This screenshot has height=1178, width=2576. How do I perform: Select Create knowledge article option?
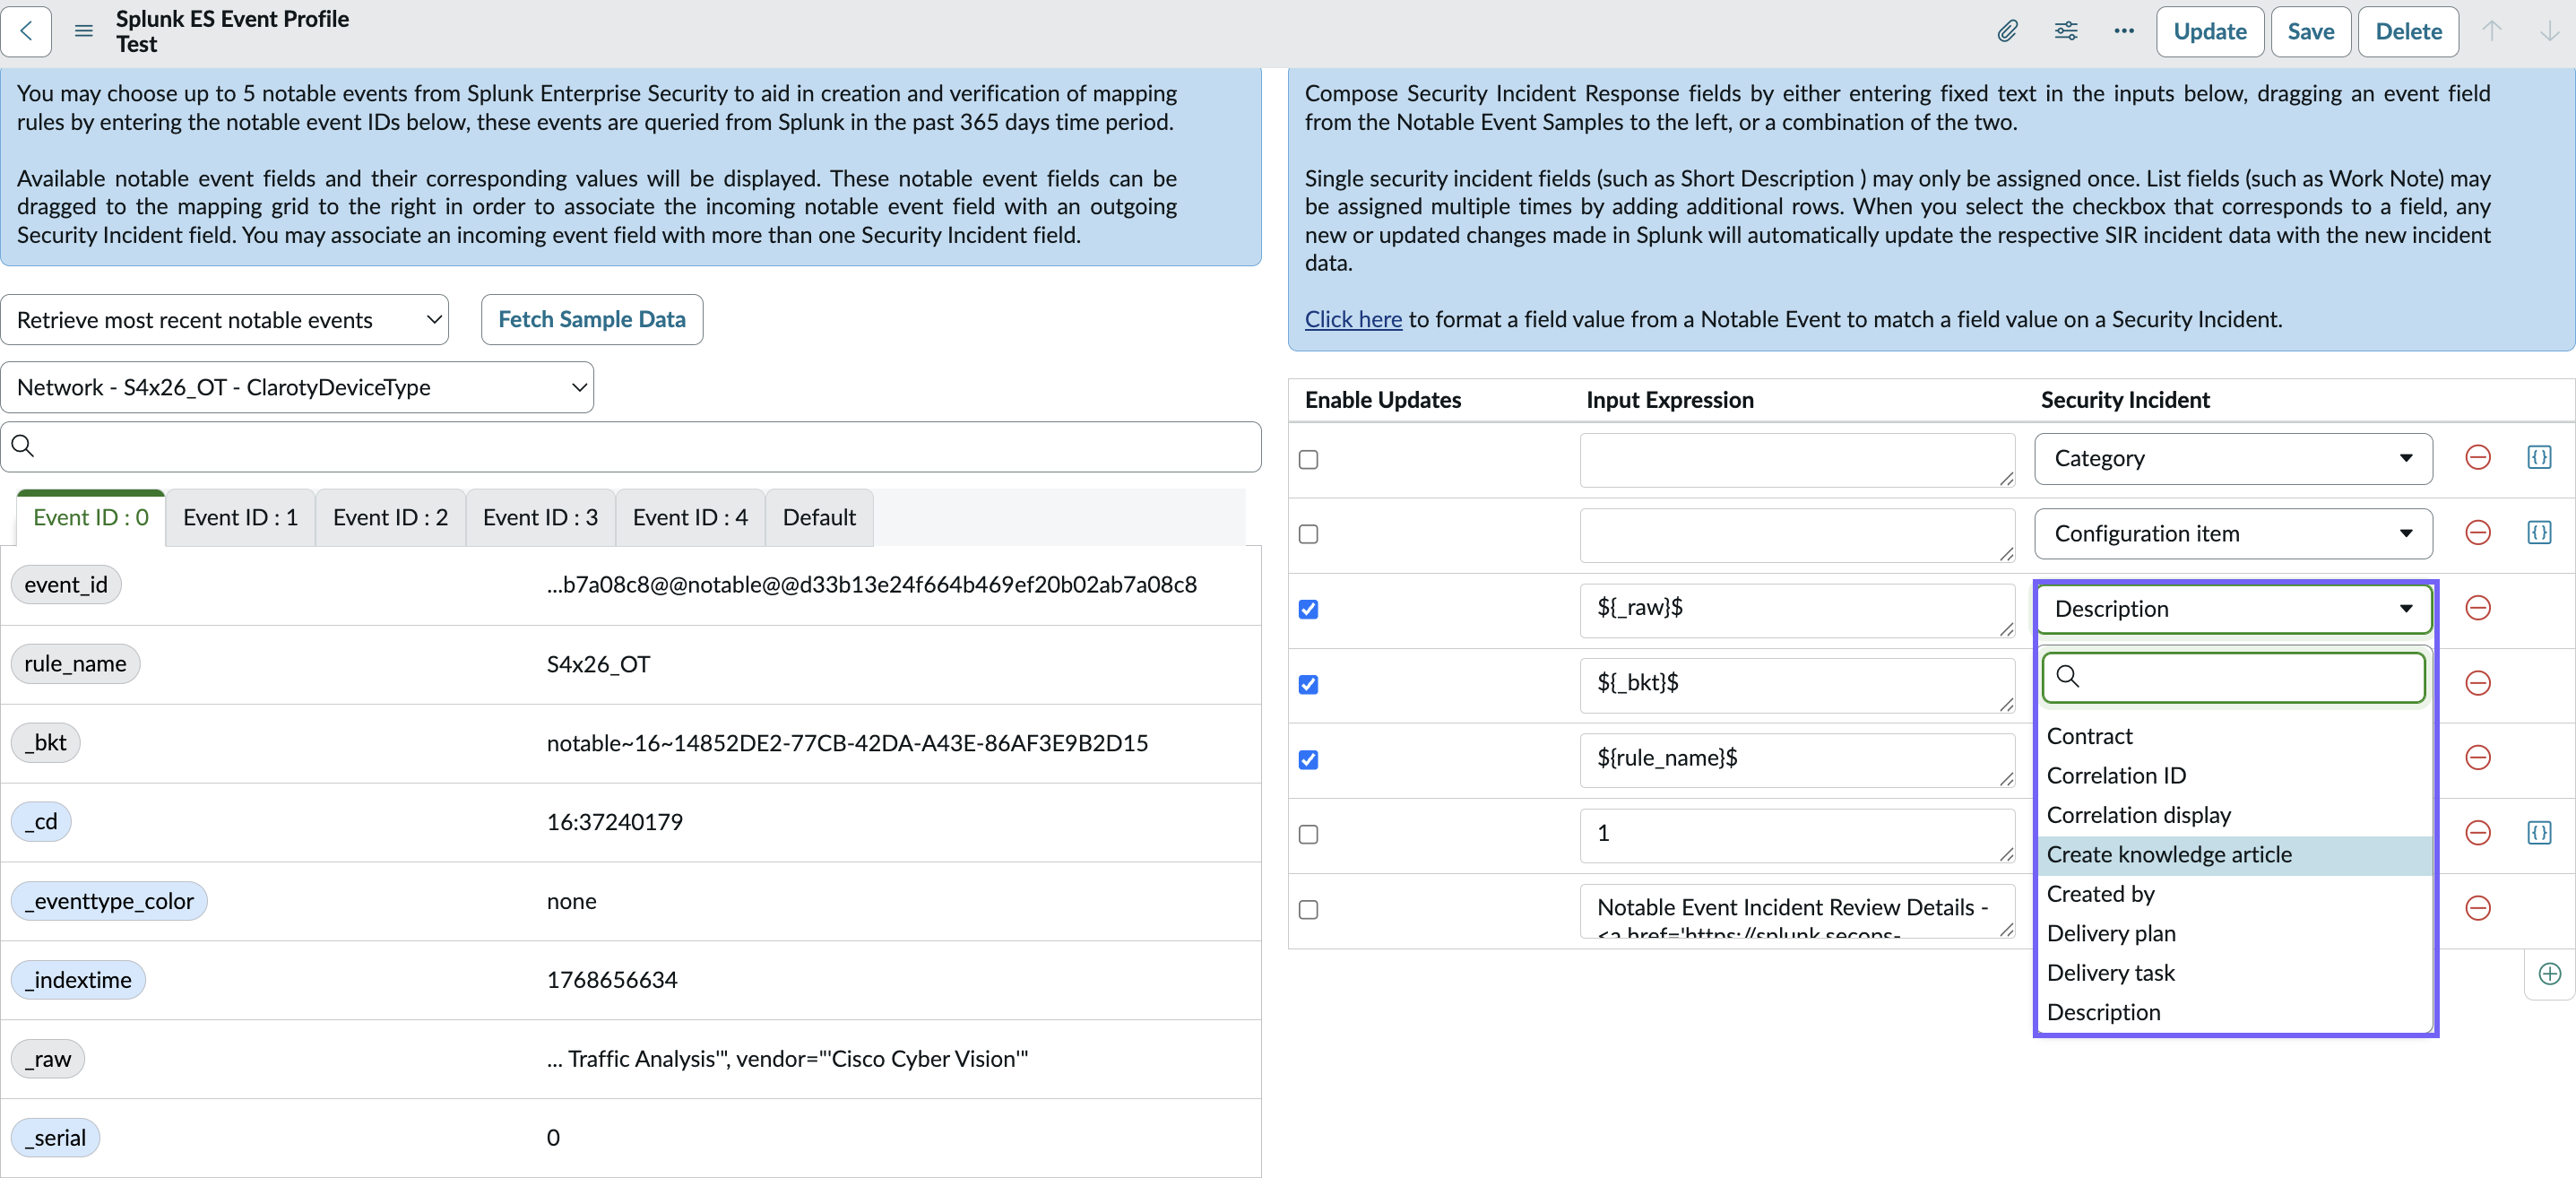click(x=2234, y=855)
